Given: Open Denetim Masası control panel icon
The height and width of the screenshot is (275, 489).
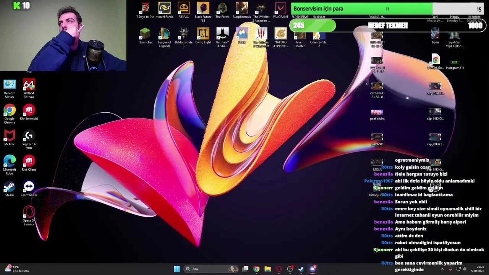Looking at the screenshot, I should point(10,89).
